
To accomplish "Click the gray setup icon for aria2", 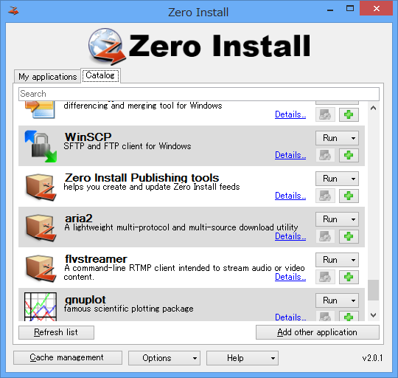I will click(x=325, y=236).
